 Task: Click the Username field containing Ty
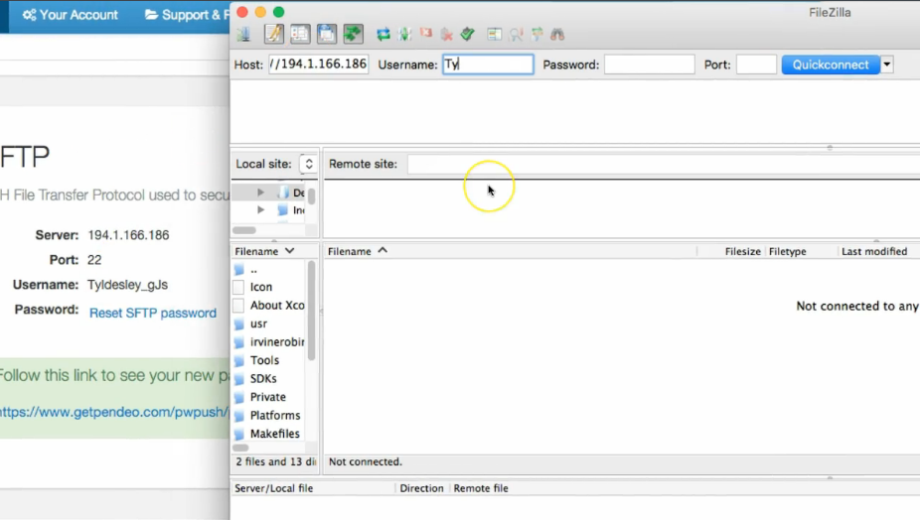tap(488, 65)
